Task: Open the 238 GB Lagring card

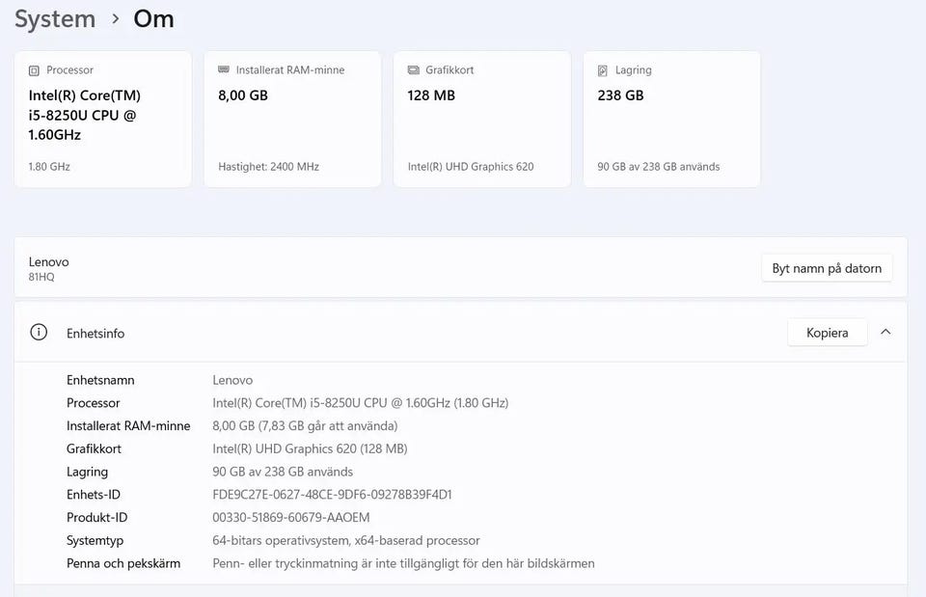Action: [x=671, y=120]
